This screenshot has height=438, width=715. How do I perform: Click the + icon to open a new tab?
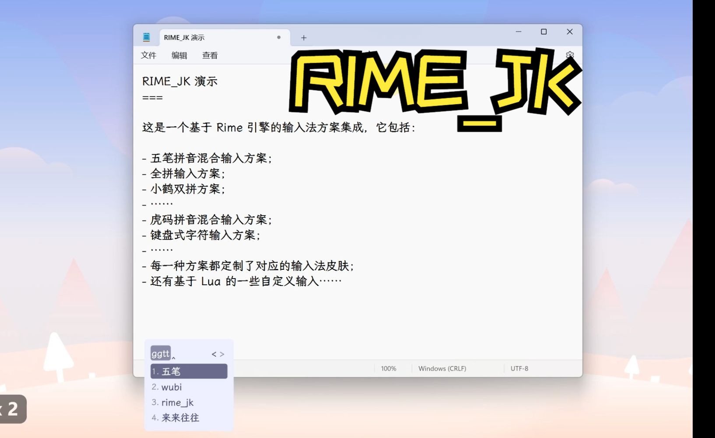point(303,38)
